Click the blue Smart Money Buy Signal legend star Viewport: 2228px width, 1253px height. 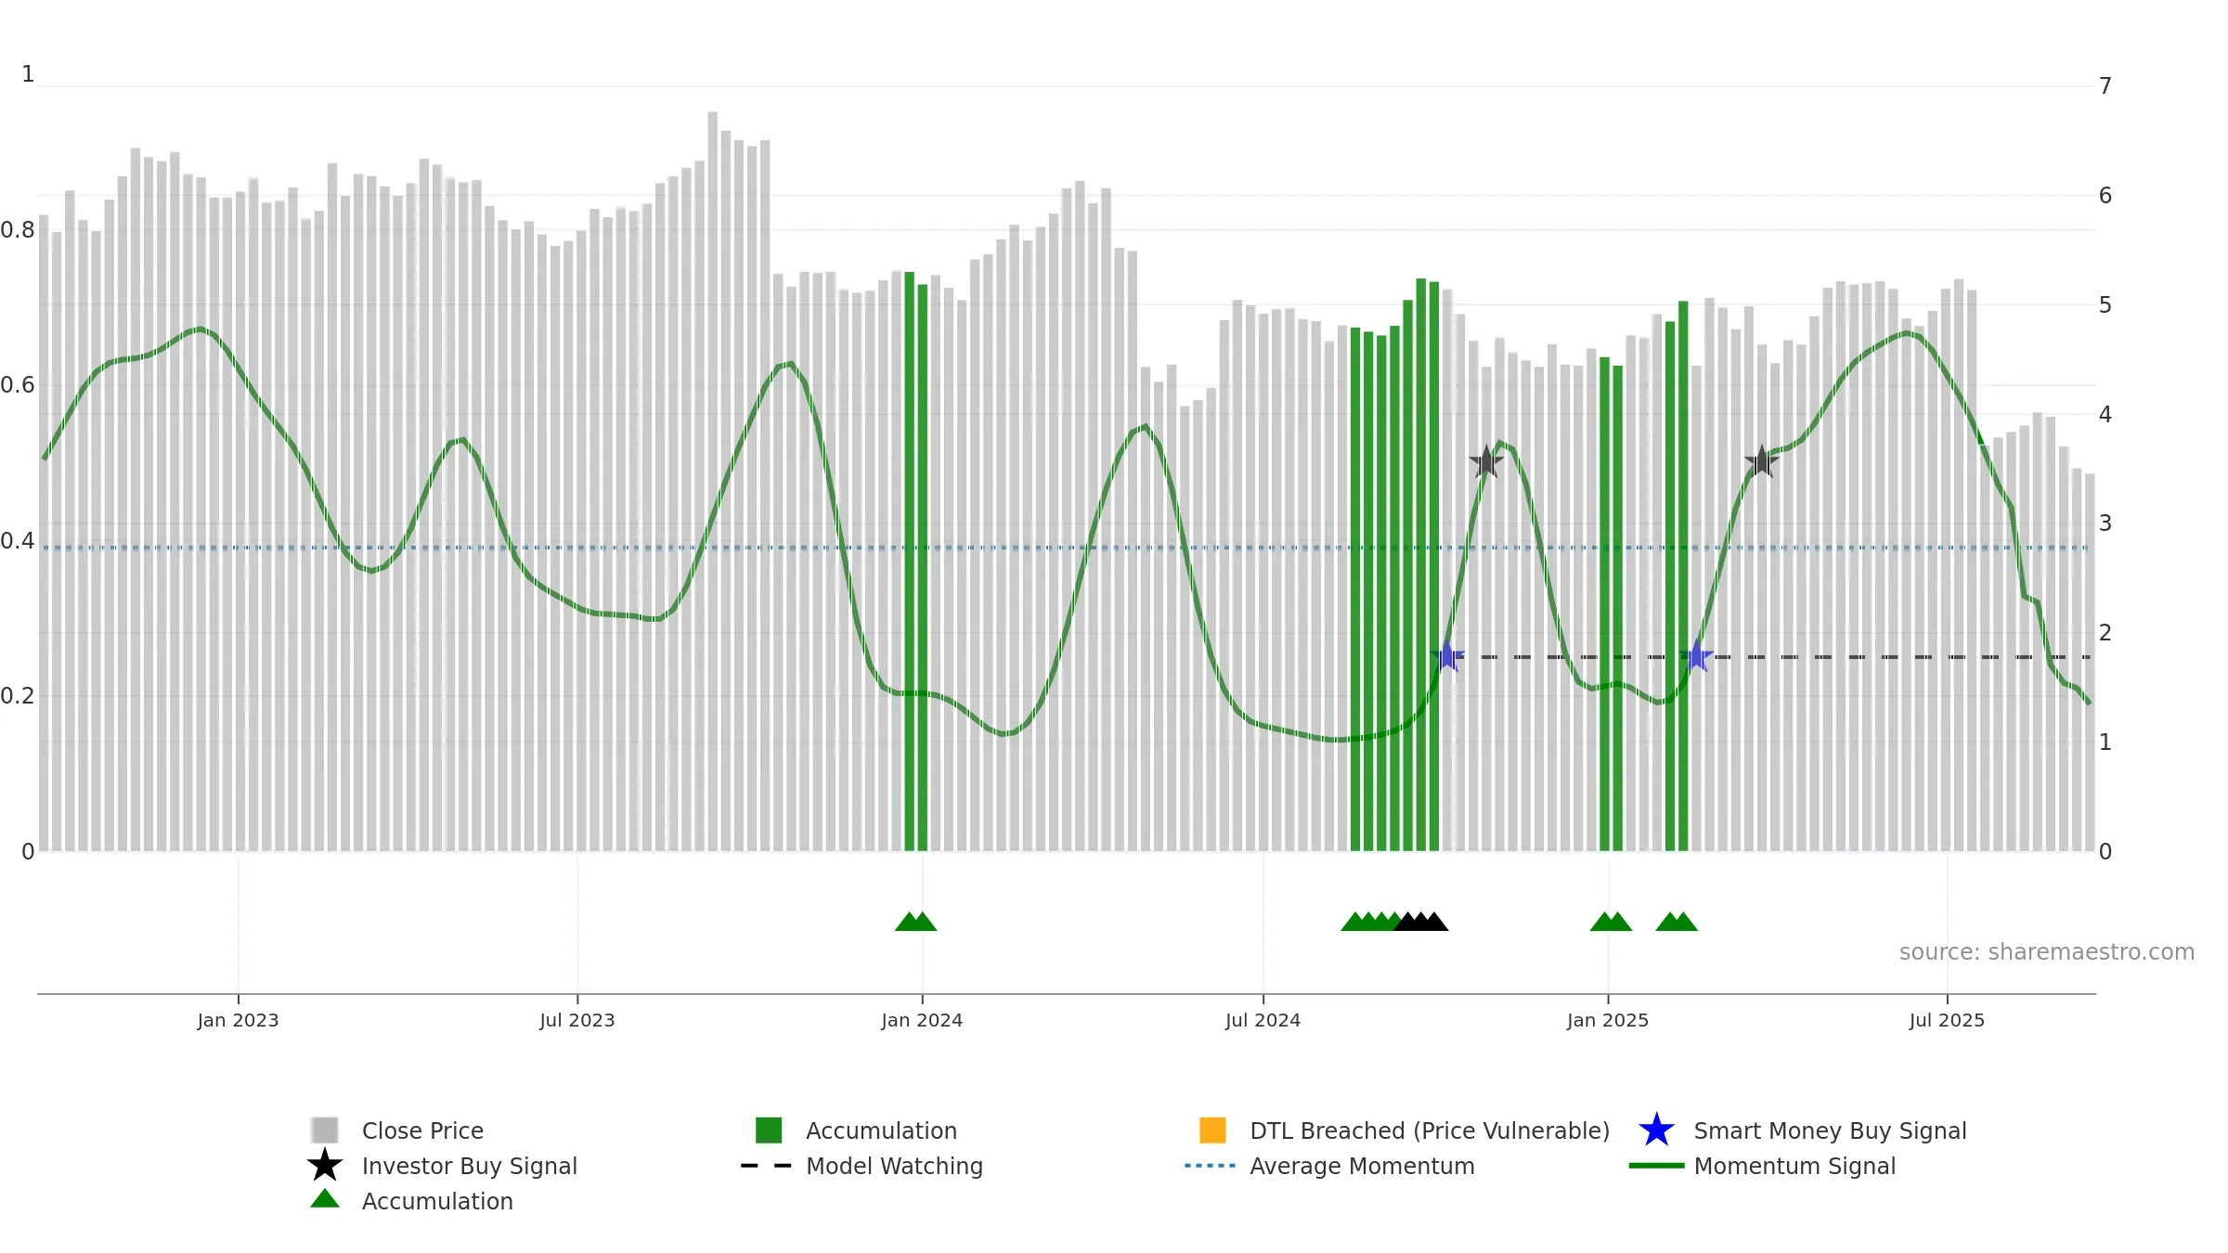(x=1656, y=1130)
